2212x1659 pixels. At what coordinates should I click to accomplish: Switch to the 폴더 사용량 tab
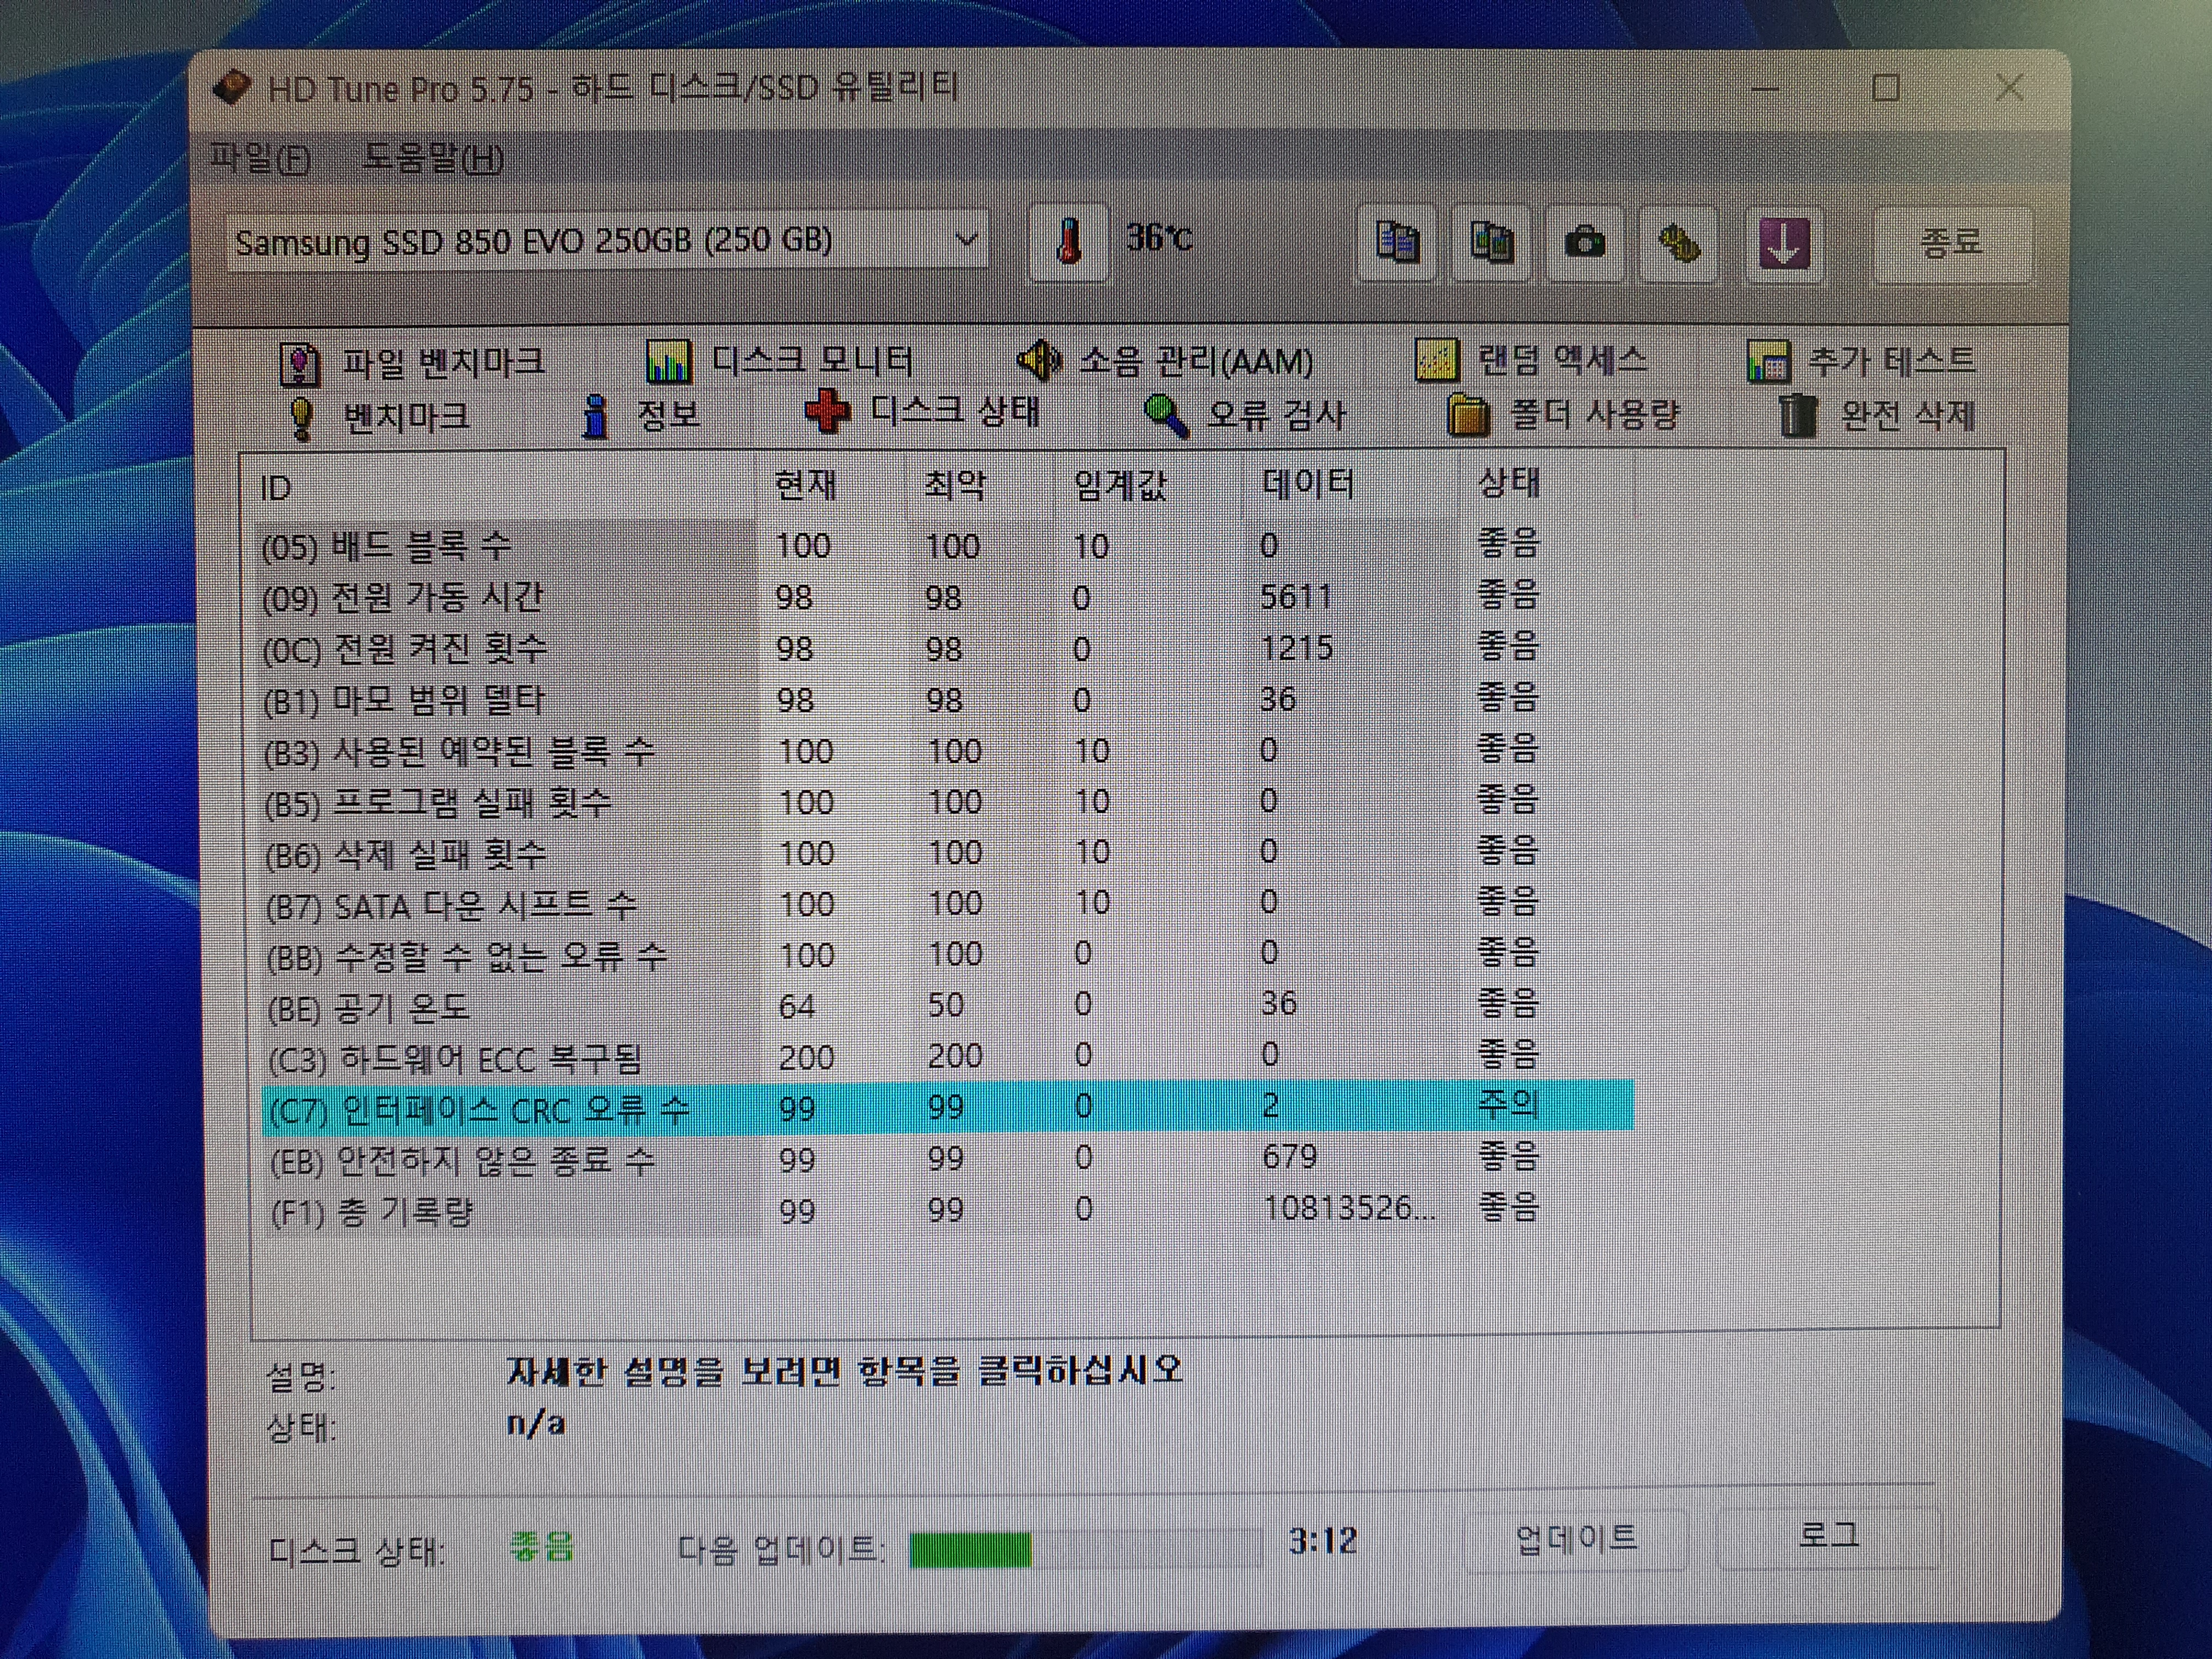[1564, 415]
